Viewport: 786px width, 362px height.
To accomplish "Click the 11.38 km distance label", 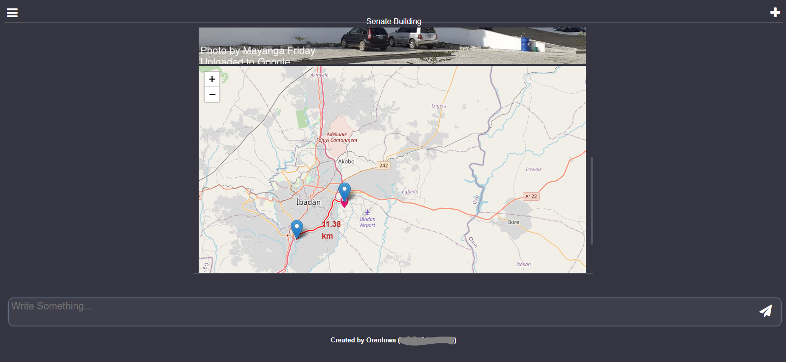I will click(331, 230).
